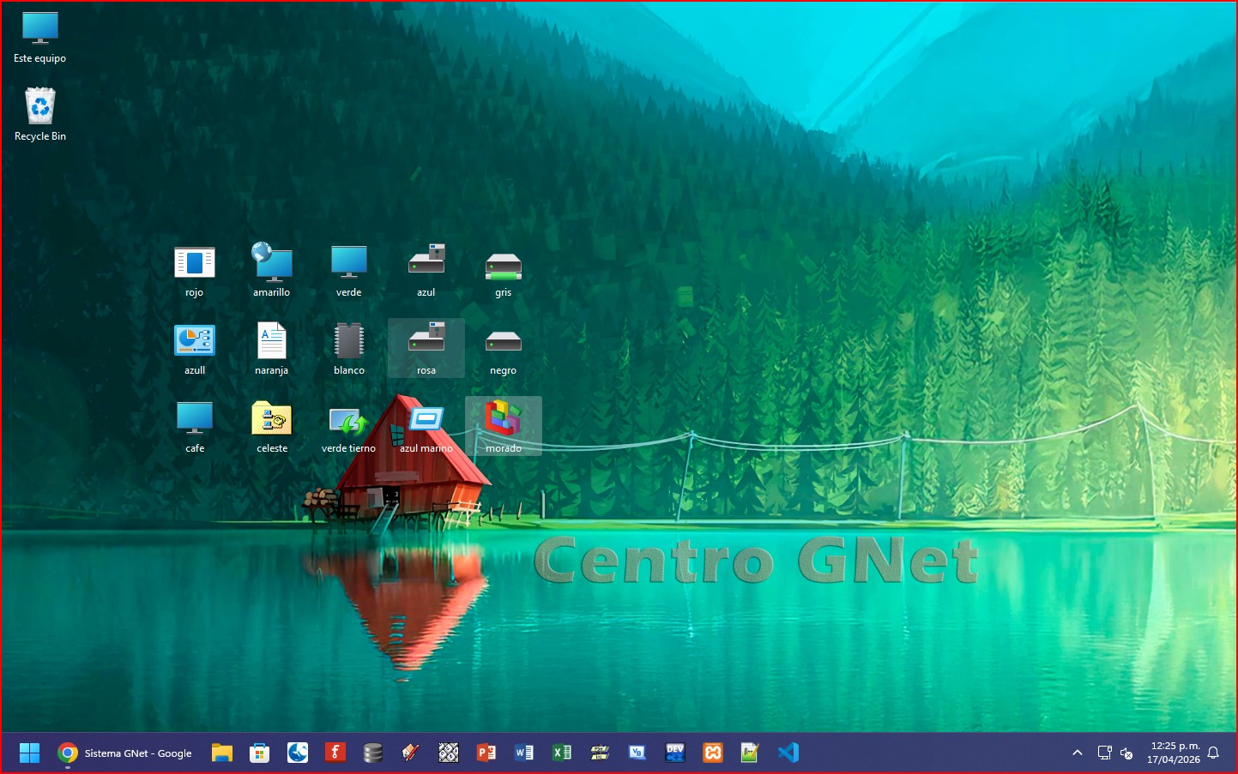Click the 'verde tierno' sync icon
The height and width of the screenshot is (774, 1238).
point(349,421)
